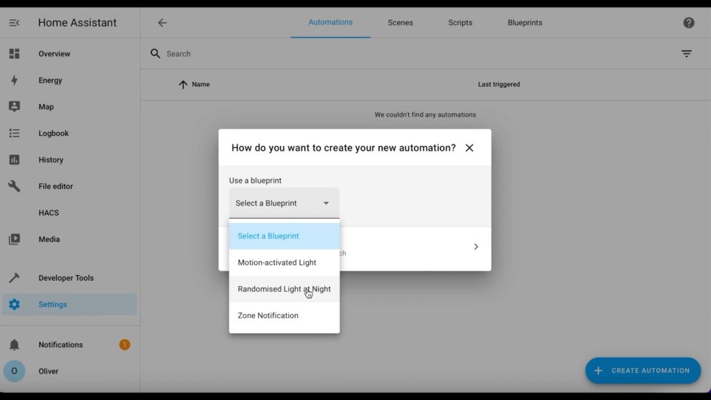This screenshot has height=400, width=711.
Task: Open the Developer Tools hammer icon
Action: pos(14,278)
